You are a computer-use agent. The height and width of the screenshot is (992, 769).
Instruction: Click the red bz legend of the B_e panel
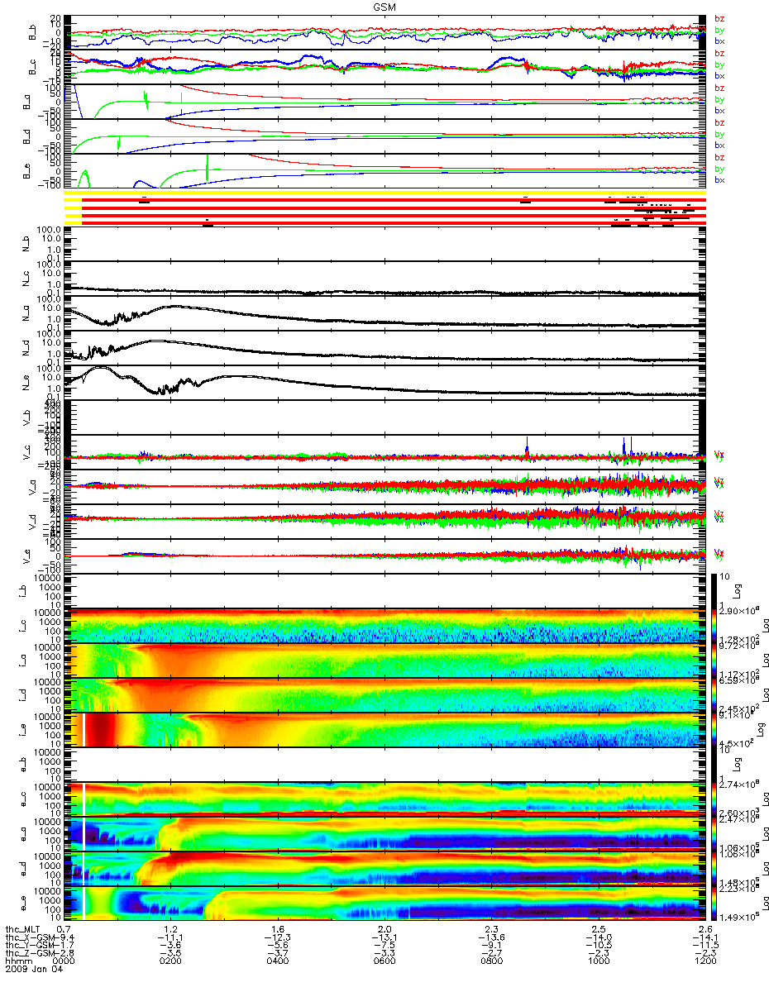coord(719,157)
